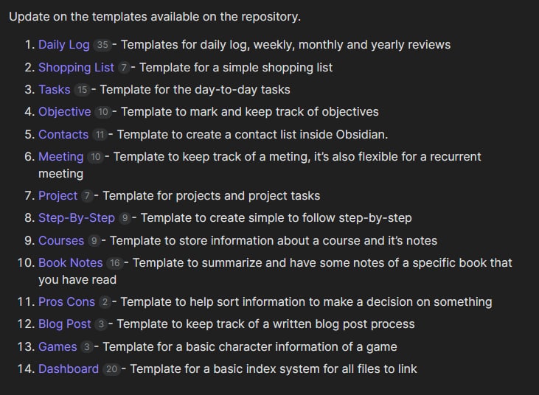
Task: Open the Shopping List link
Action: coord(76,68)
